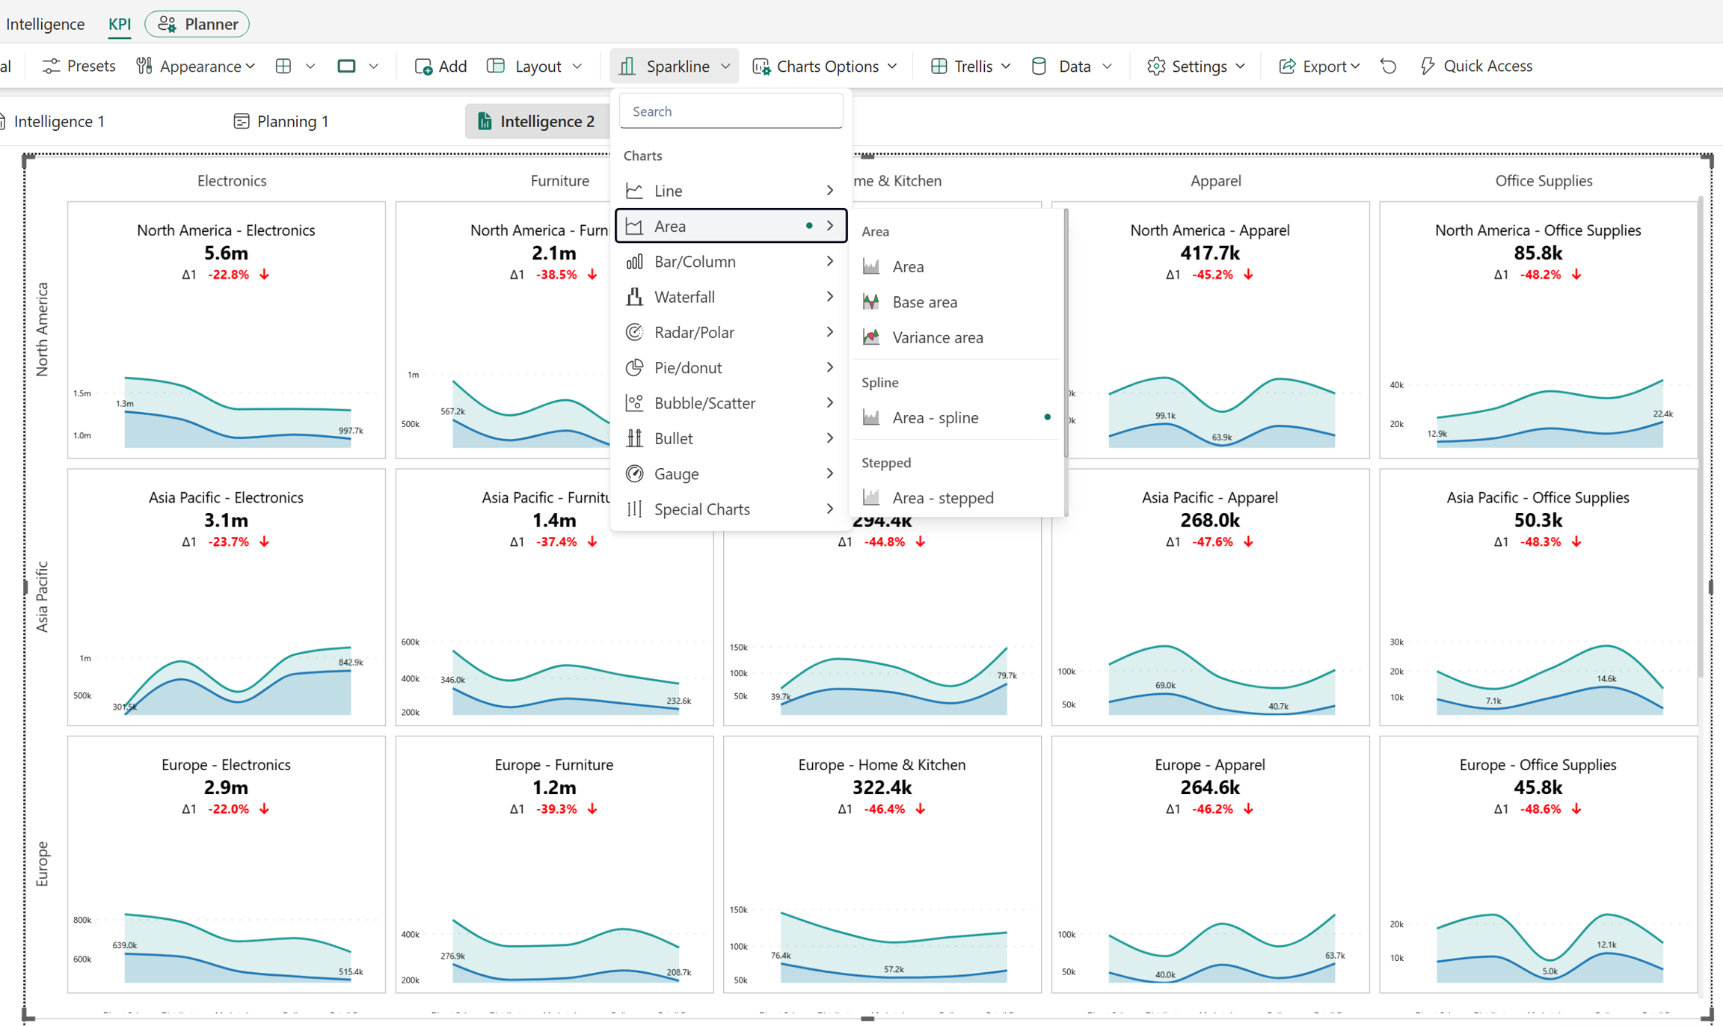
Task: Open the Export menu button
Action: point(1319,66)
